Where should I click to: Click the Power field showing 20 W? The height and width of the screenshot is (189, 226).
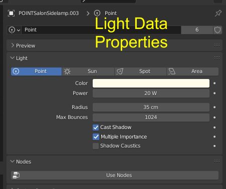151,93
